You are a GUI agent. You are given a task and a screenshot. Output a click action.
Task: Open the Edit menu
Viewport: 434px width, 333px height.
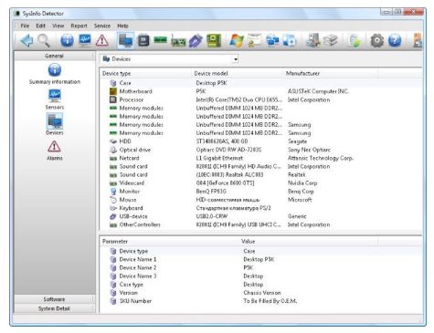[x=40, y=26]
